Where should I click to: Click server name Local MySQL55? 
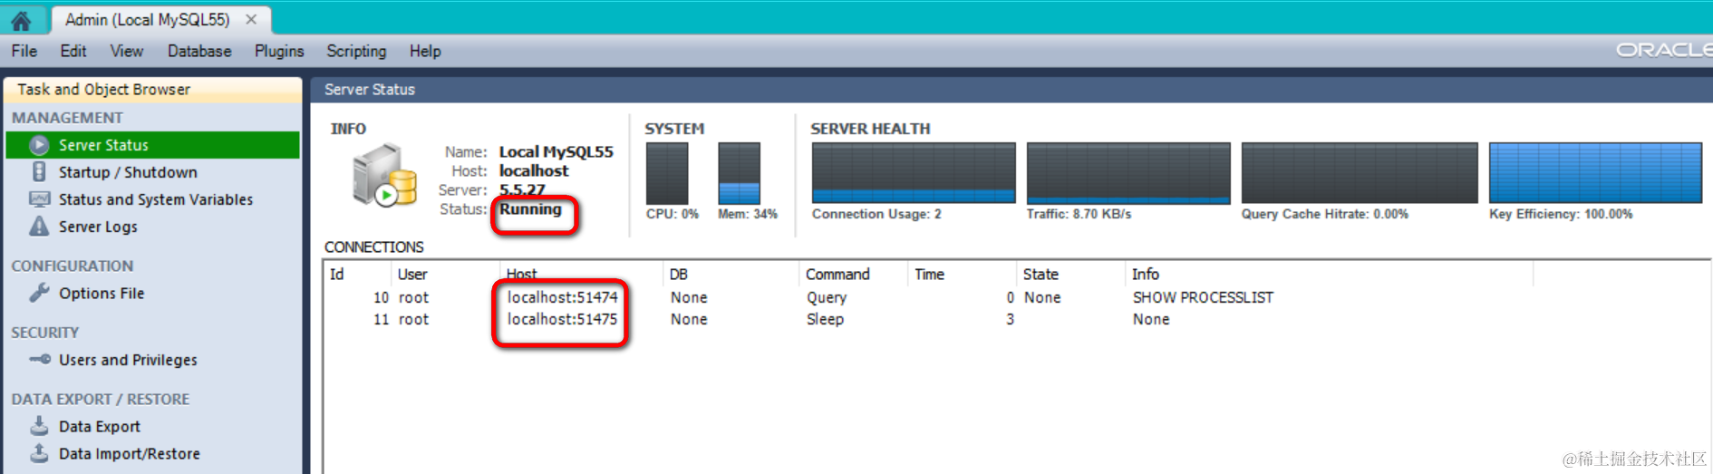556,152
